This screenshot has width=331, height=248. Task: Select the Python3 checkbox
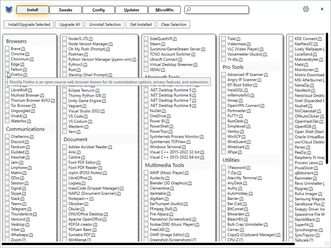tap(65, 64)
